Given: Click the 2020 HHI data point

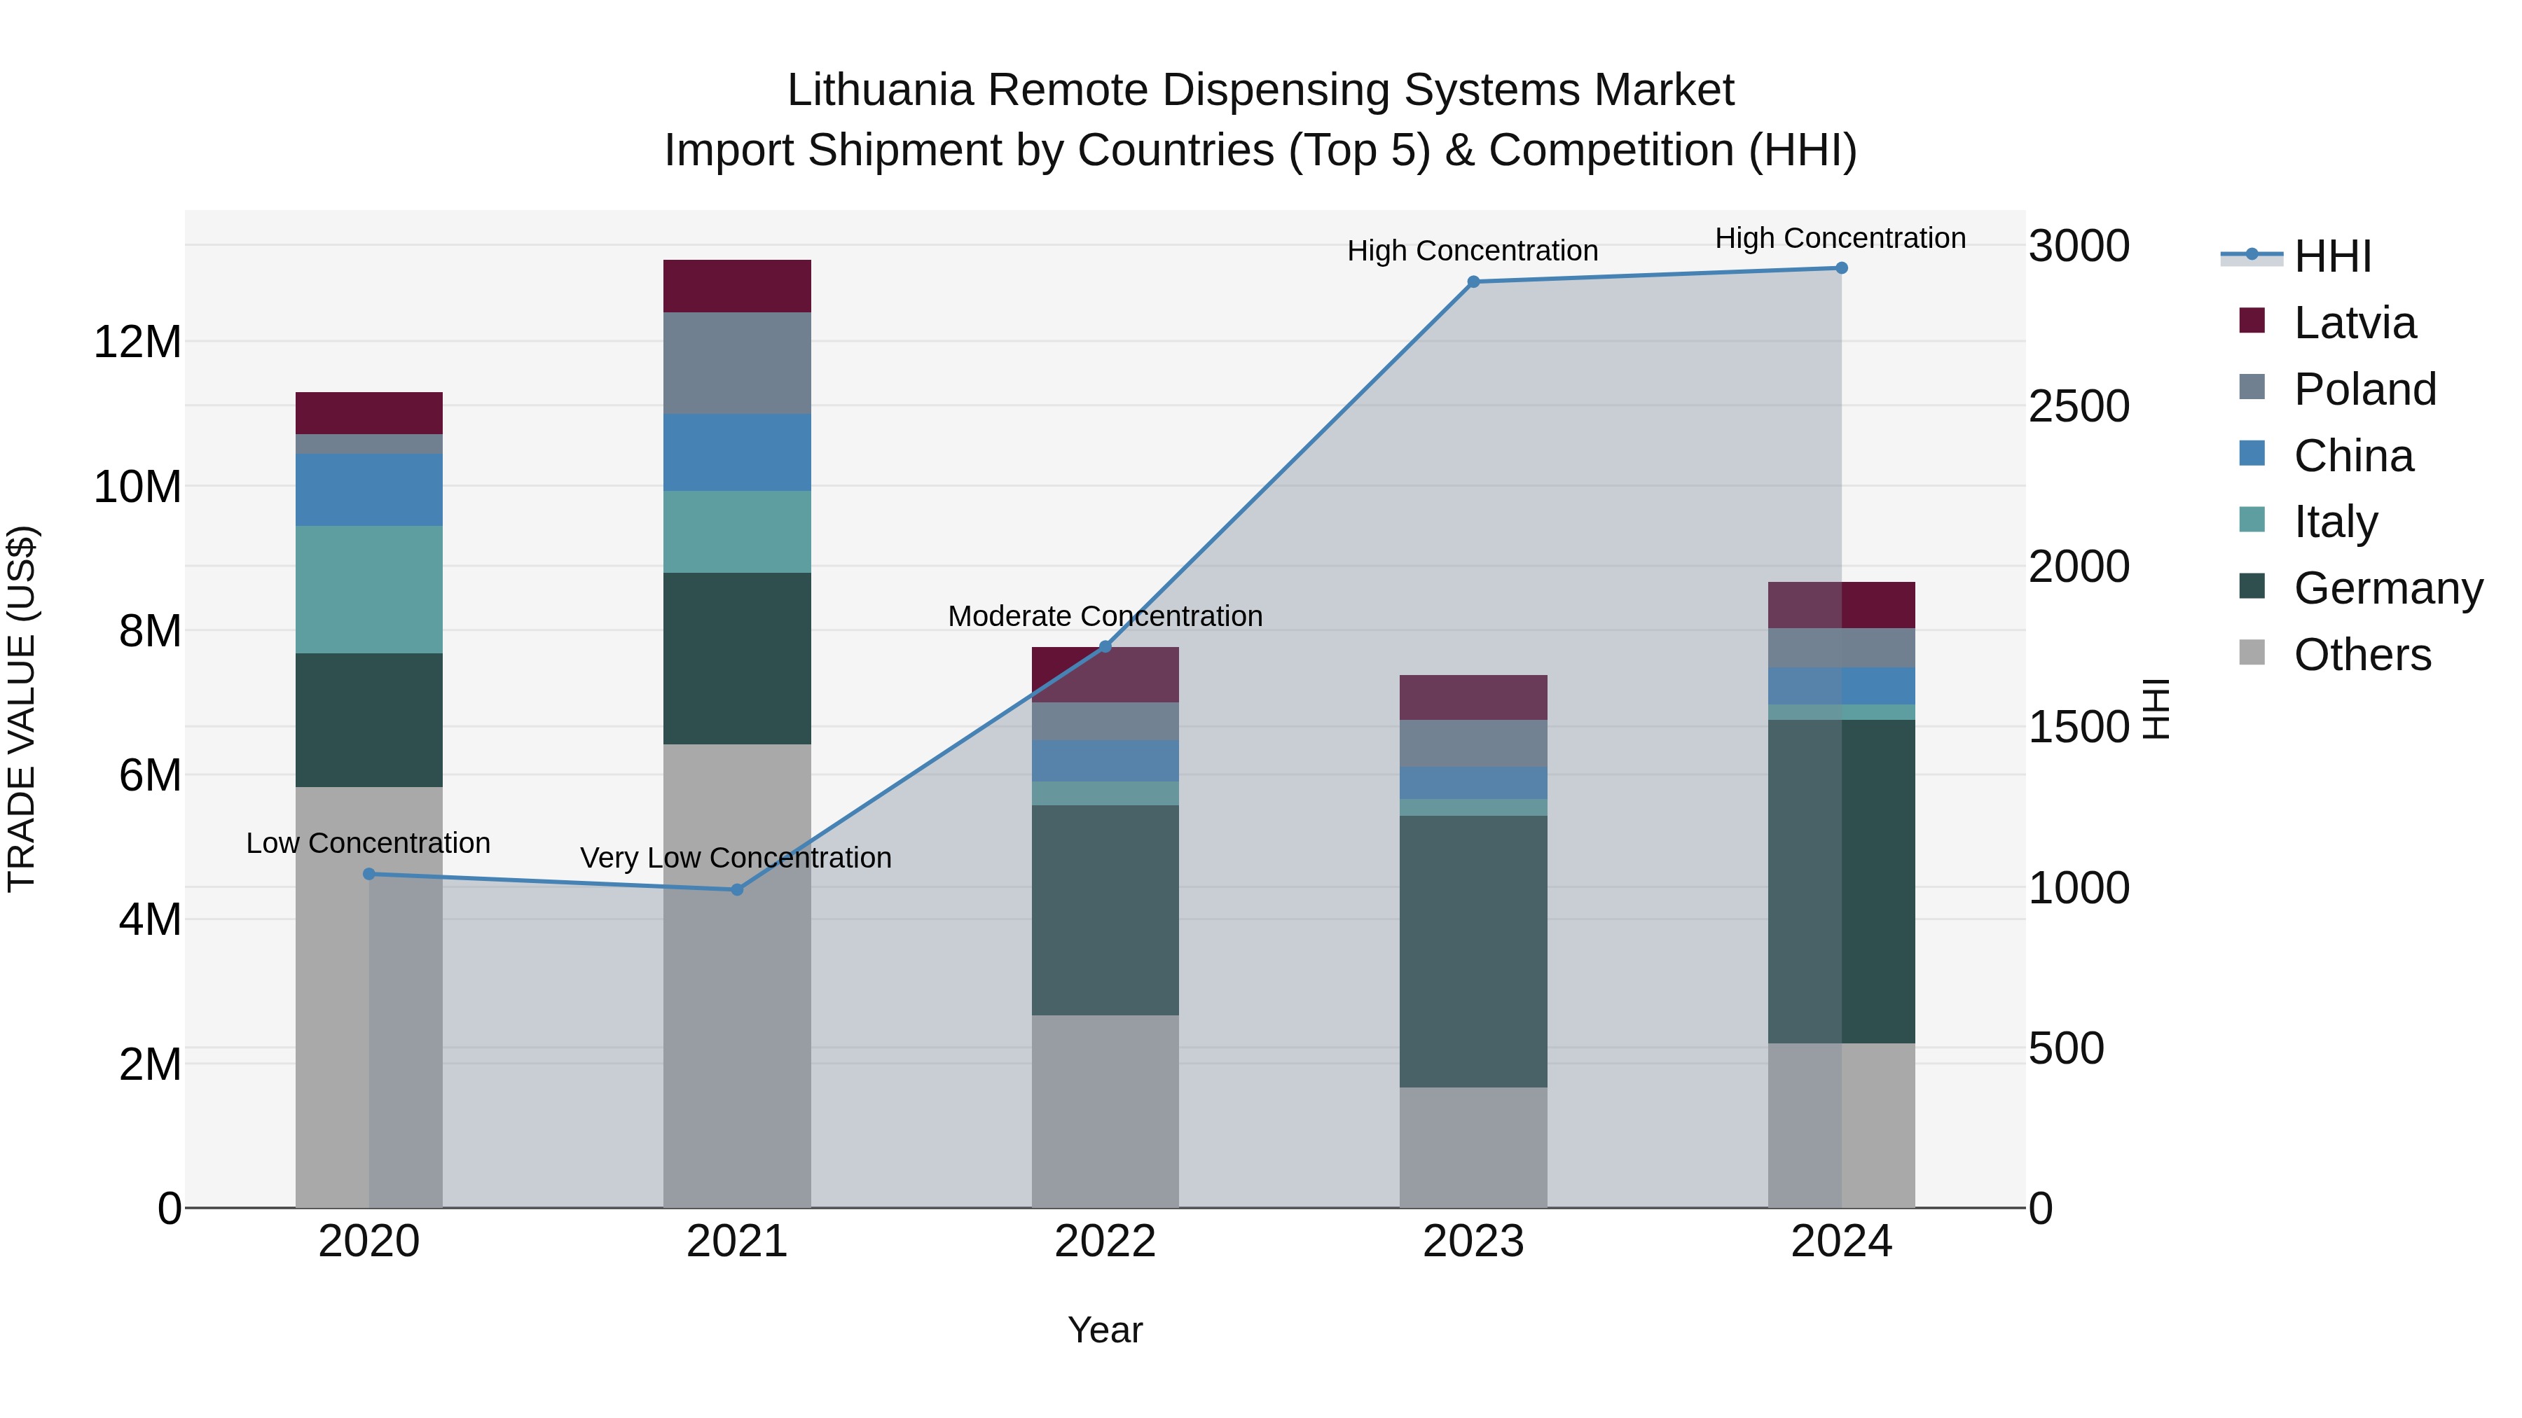Looking at the screenshot, I should tap(369, 874).
